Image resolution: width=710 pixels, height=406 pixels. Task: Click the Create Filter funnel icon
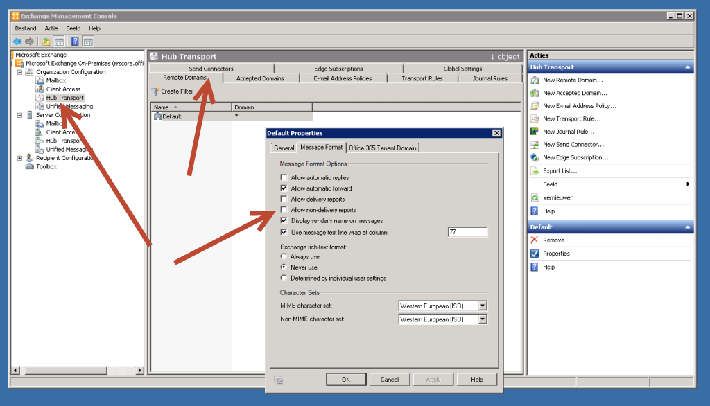tap(155, 91)
